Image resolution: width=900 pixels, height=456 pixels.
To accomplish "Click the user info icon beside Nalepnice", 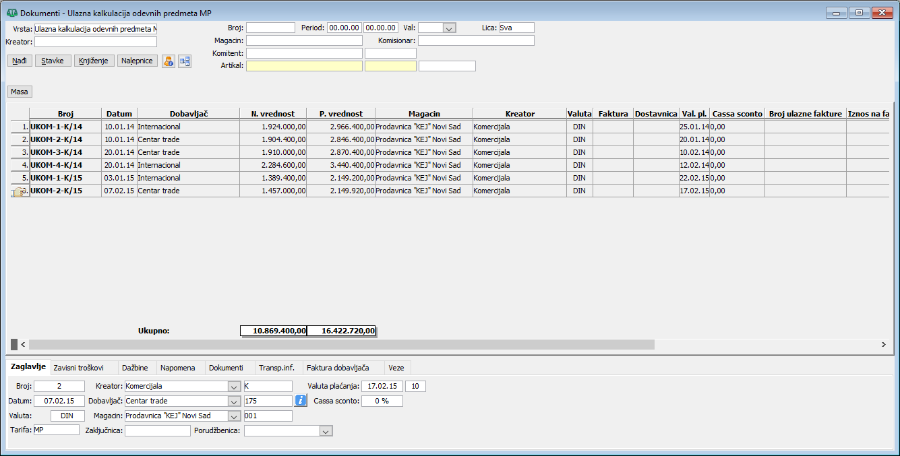I will pos(169,61).
